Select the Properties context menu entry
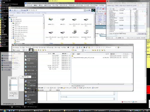 click(x=25, y=77)
